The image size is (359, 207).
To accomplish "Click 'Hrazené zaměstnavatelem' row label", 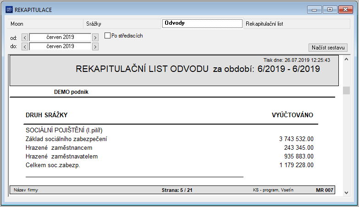I will coord(61,157).
